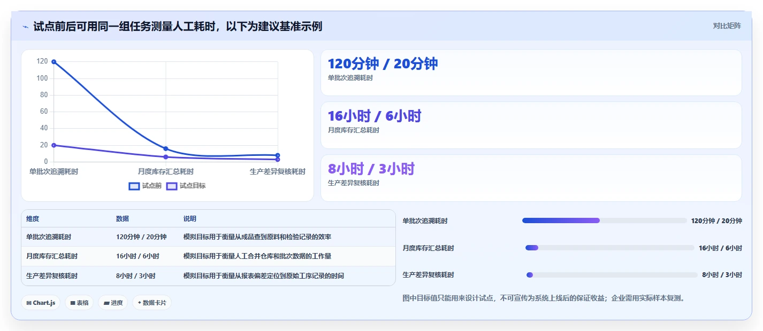Click the 单批次追溯耗时 progress bar
The height and width of the screenshot is (331, 763).
pos(605,220)
